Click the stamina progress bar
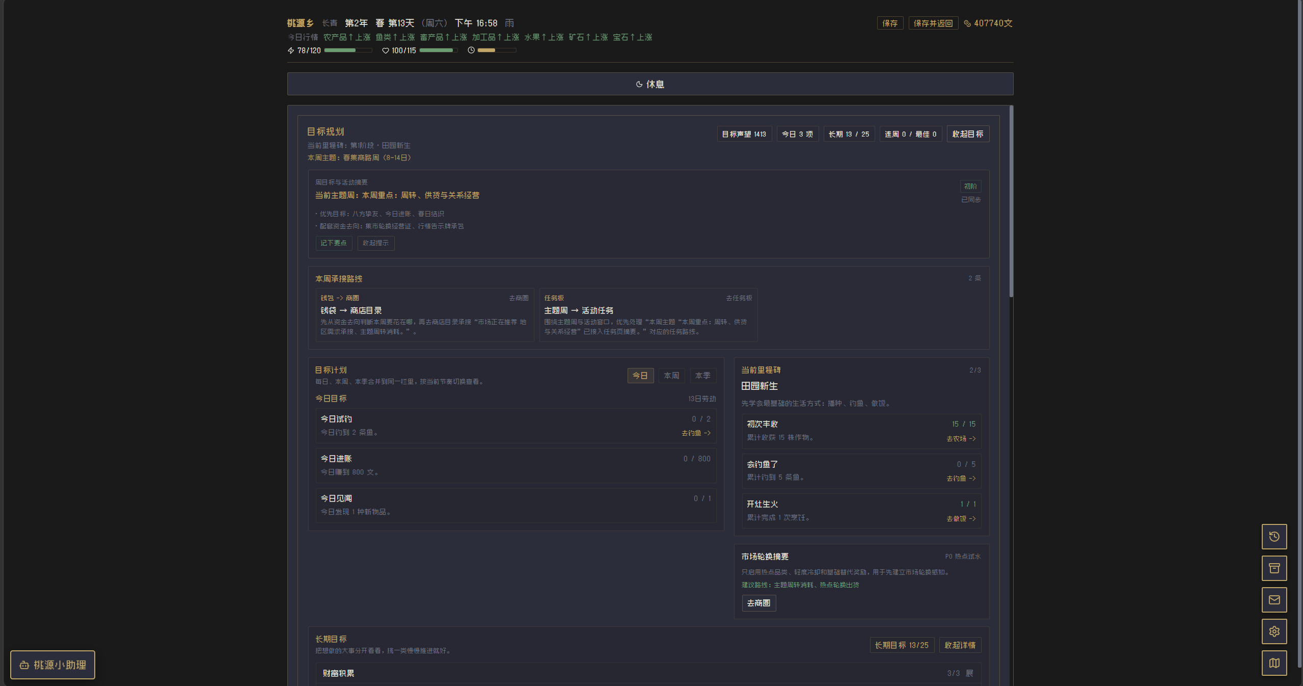The height and width of the screenshot is (686, 1303). pyautogui.click(x=347, y=50)
